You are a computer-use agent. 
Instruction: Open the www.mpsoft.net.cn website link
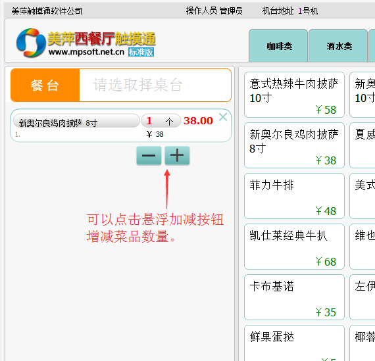tap(86, 52)
